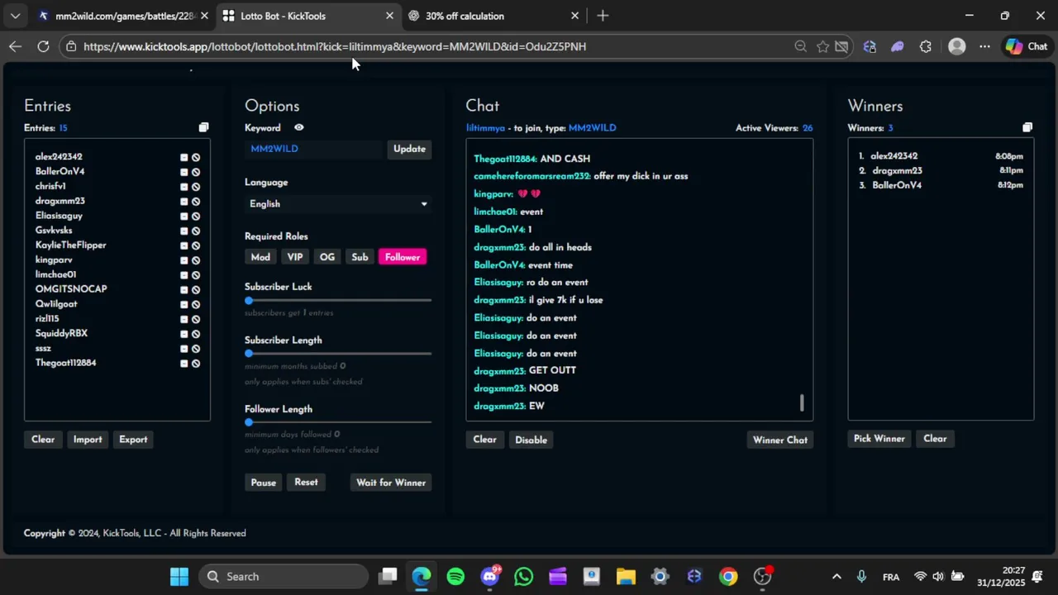This screenshot has height=595, width=1058.
Task: Ban entry sssz with its circle icon
Action: pos(196,349)
